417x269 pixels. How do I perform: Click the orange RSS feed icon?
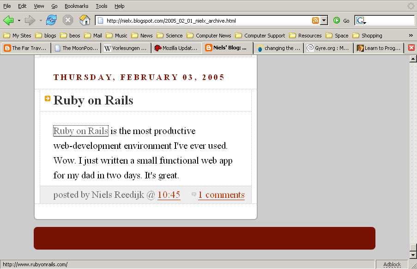pyautogui.click(x=315, y=20)
